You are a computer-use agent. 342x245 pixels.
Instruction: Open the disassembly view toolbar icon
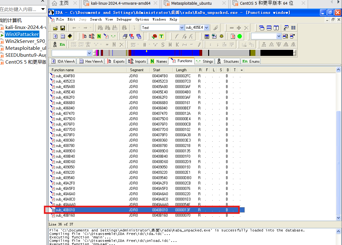tap(55, 36)
